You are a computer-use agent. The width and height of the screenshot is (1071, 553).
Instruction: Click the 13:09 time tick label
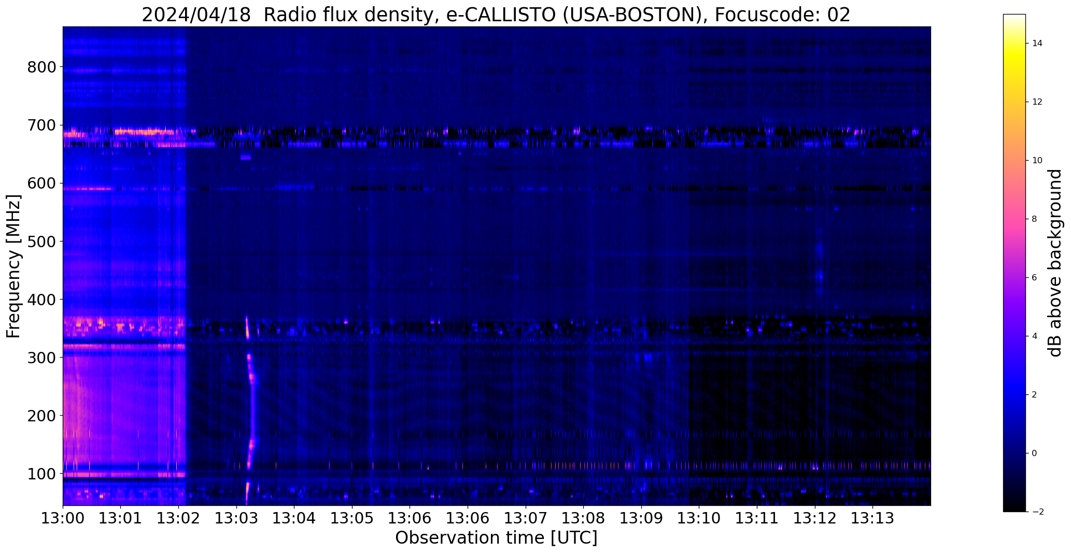(641, 518)
